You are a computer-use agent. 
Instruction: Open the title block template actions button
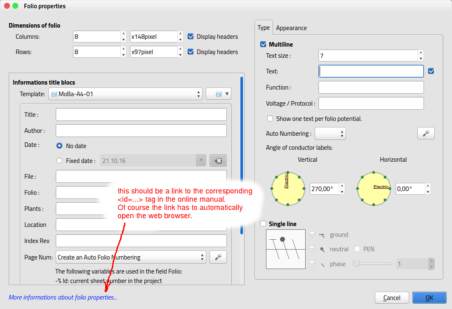[x=218, y=94]
